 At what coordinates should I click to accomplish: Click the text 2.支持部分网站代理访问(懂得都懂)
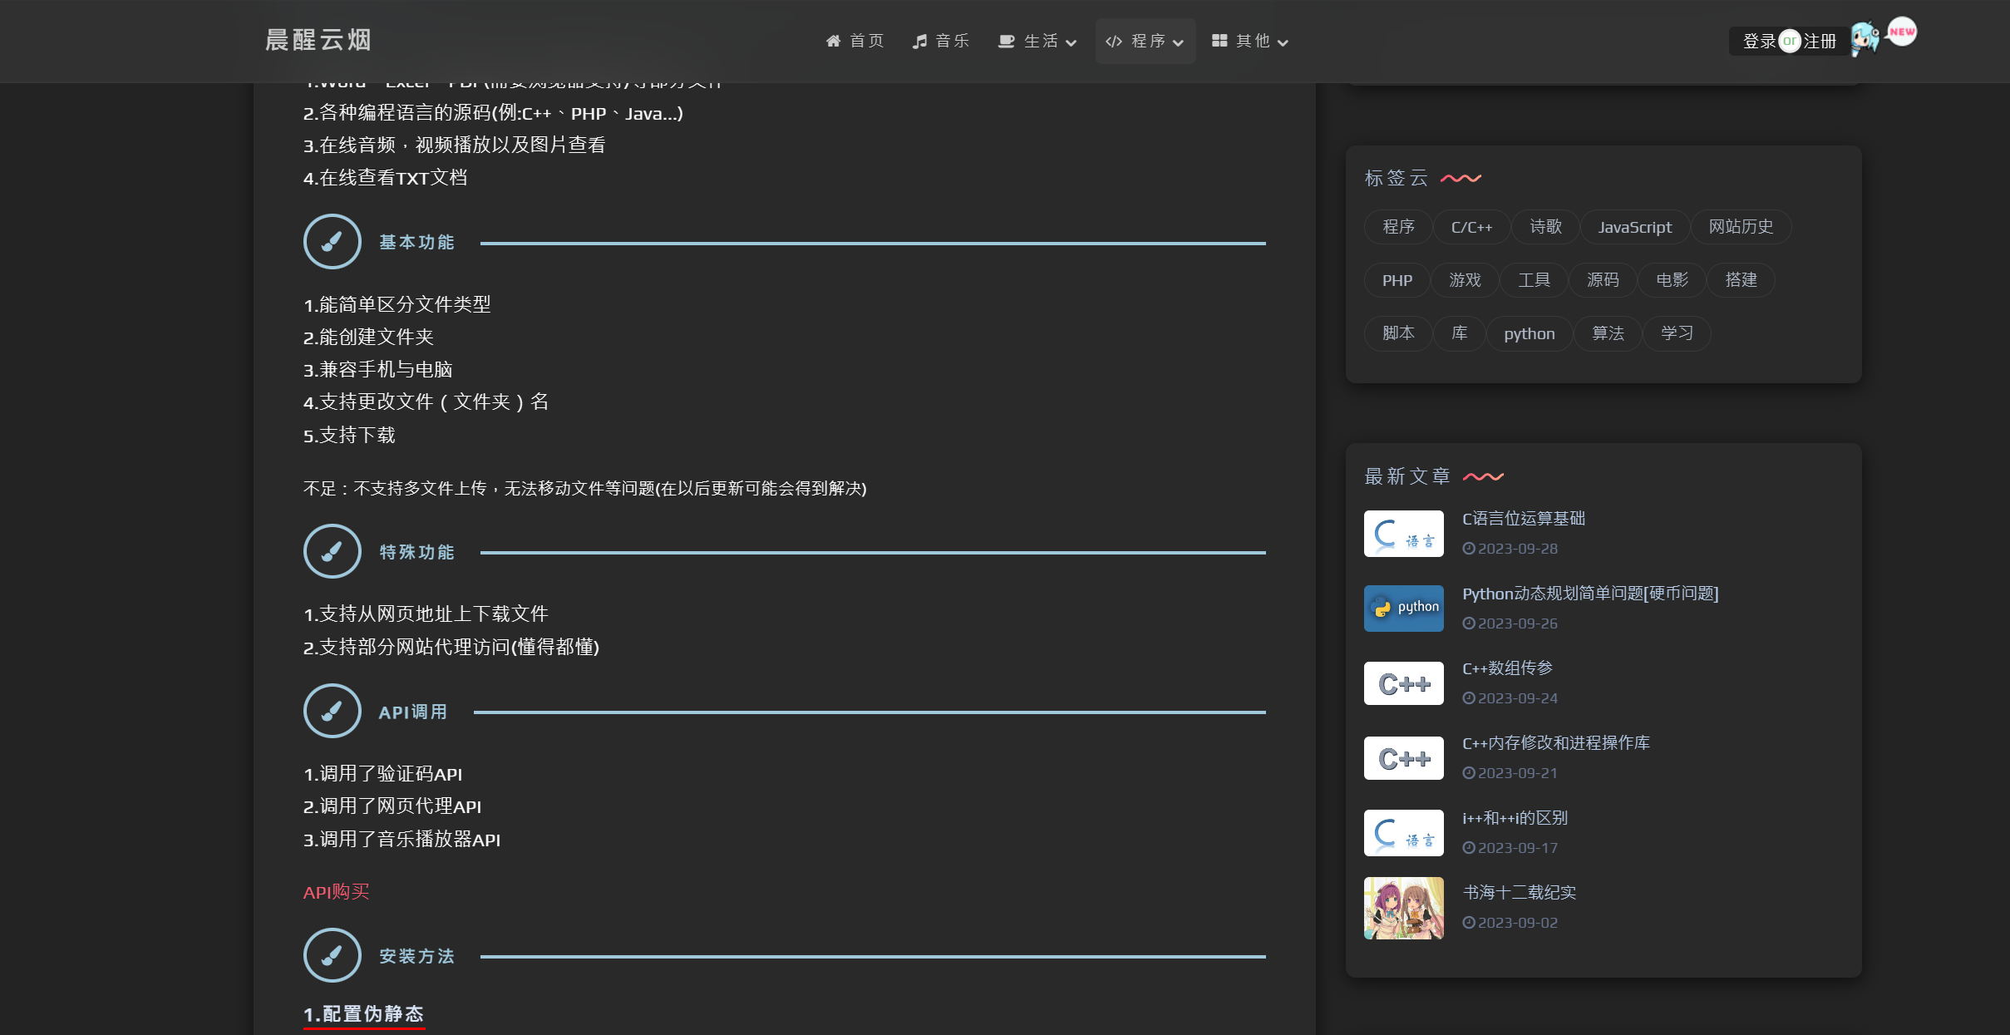[451, 647]
